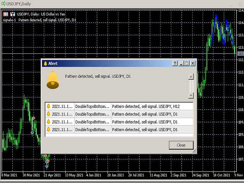
Task: Click the scrollbar thumb beside the alert message
Action: pos(191,85)
